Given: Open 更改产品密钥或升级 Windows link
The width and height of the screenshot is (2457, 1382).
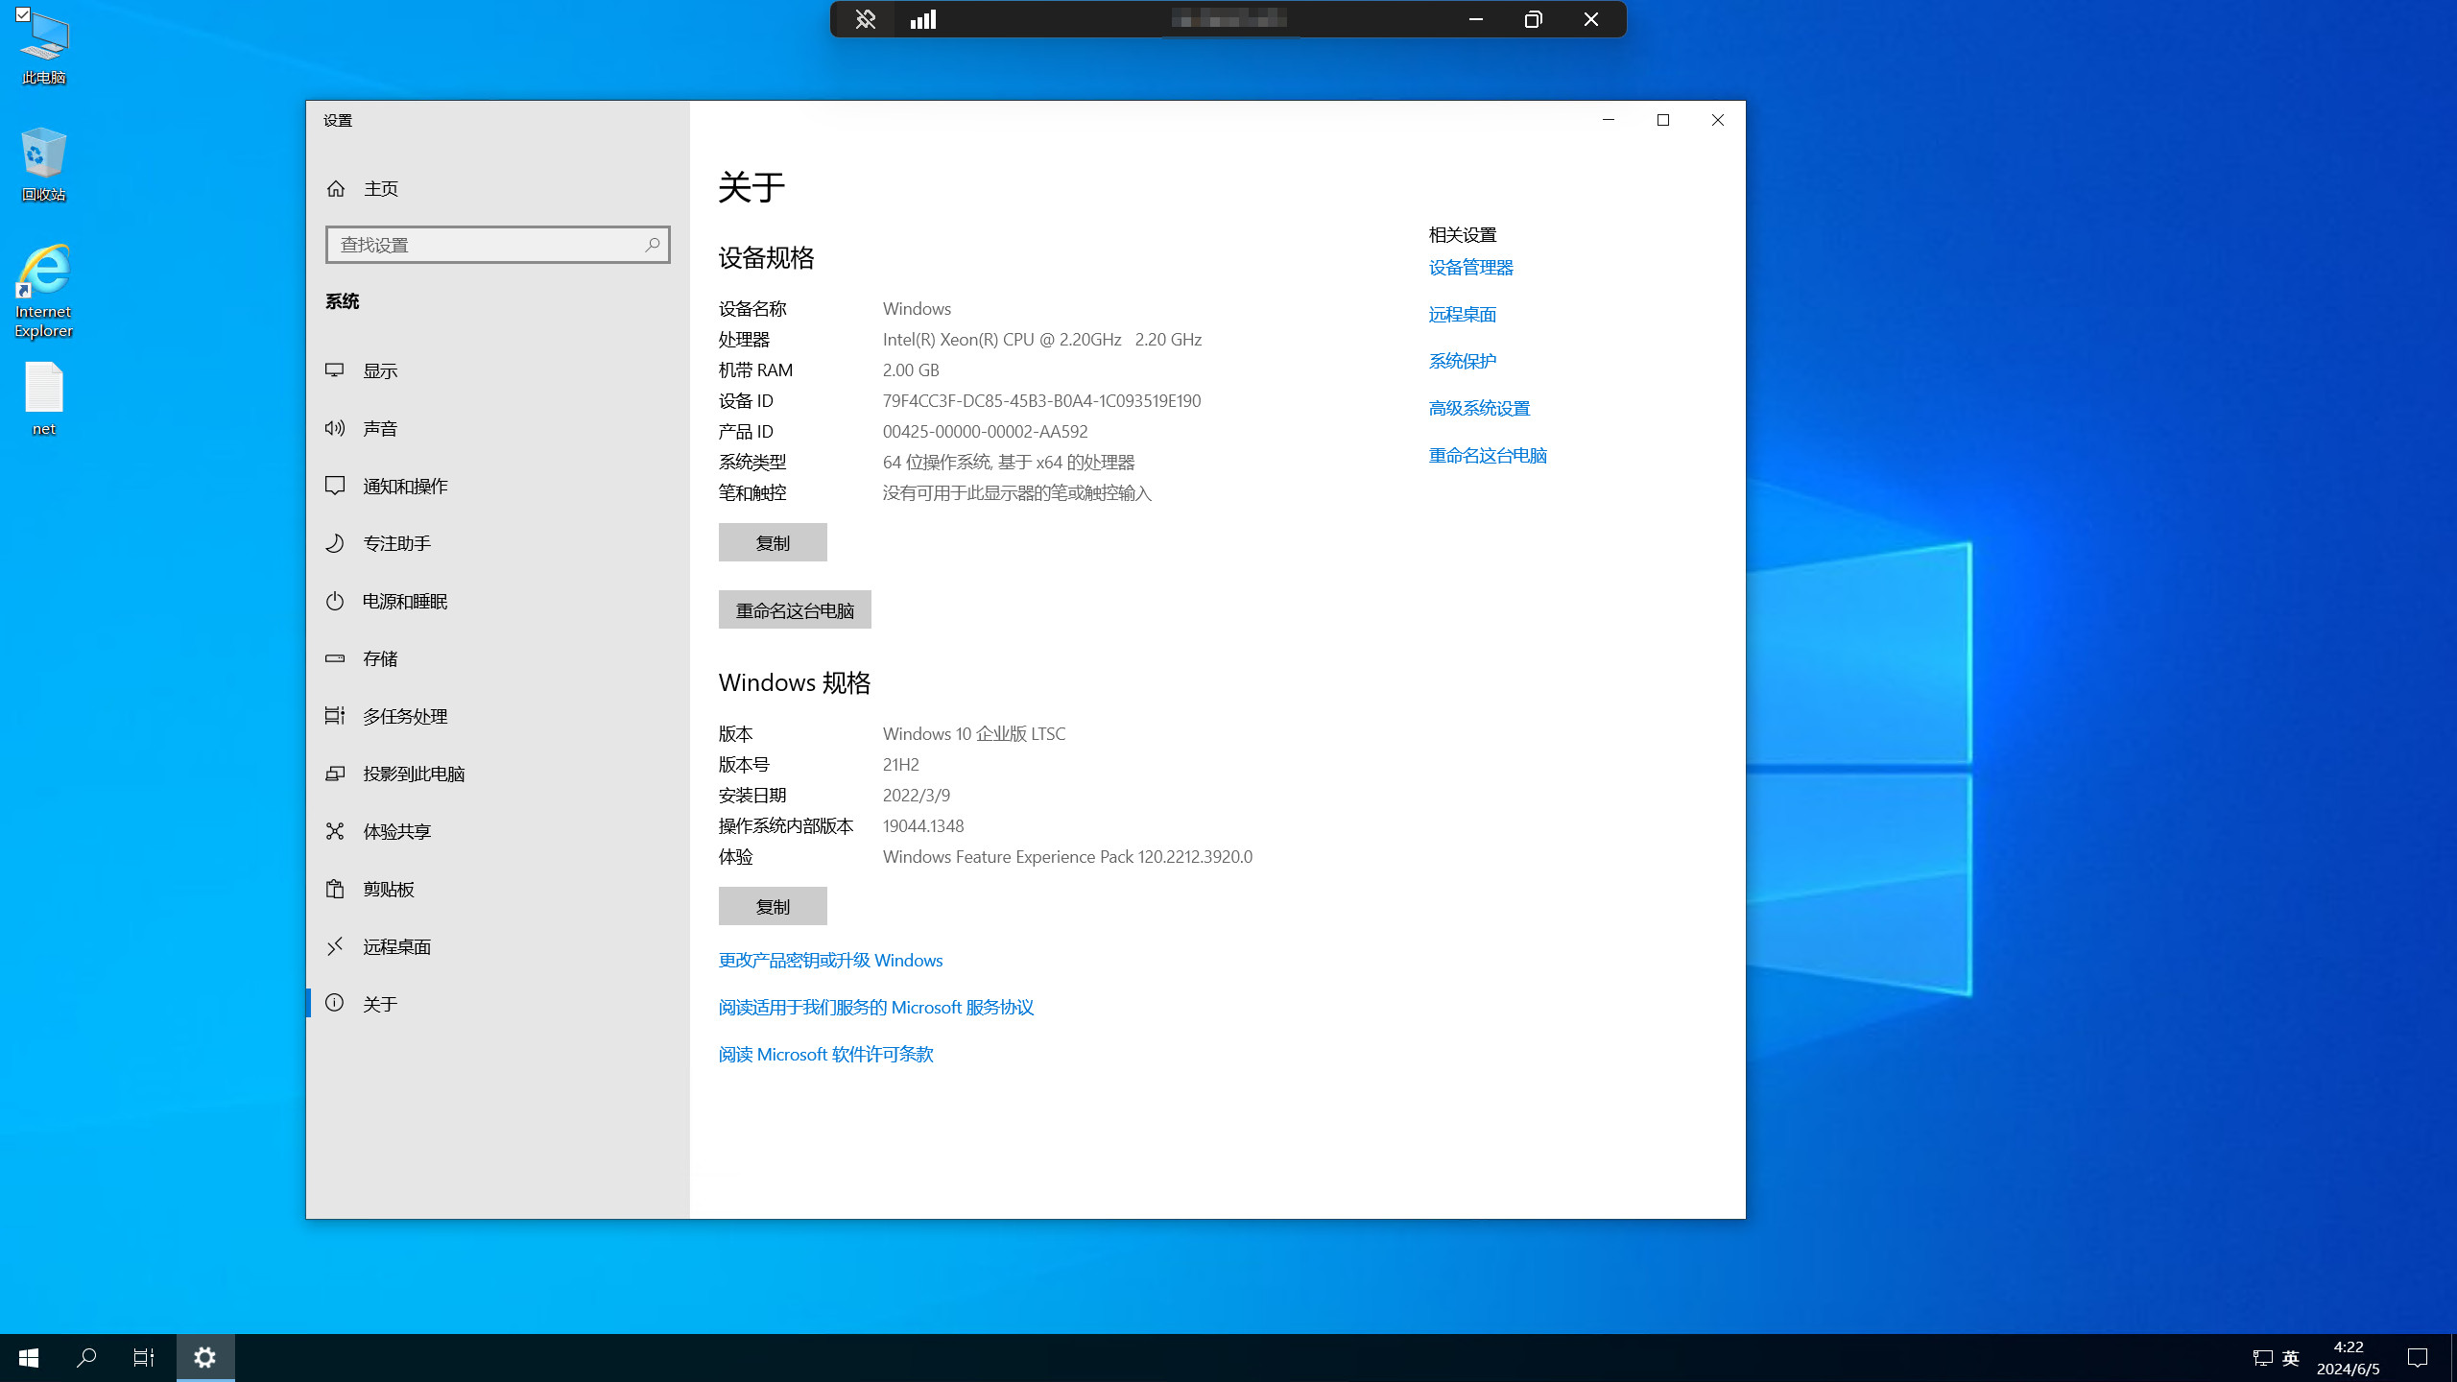Looking at the screenshot, I should (830, 961).
